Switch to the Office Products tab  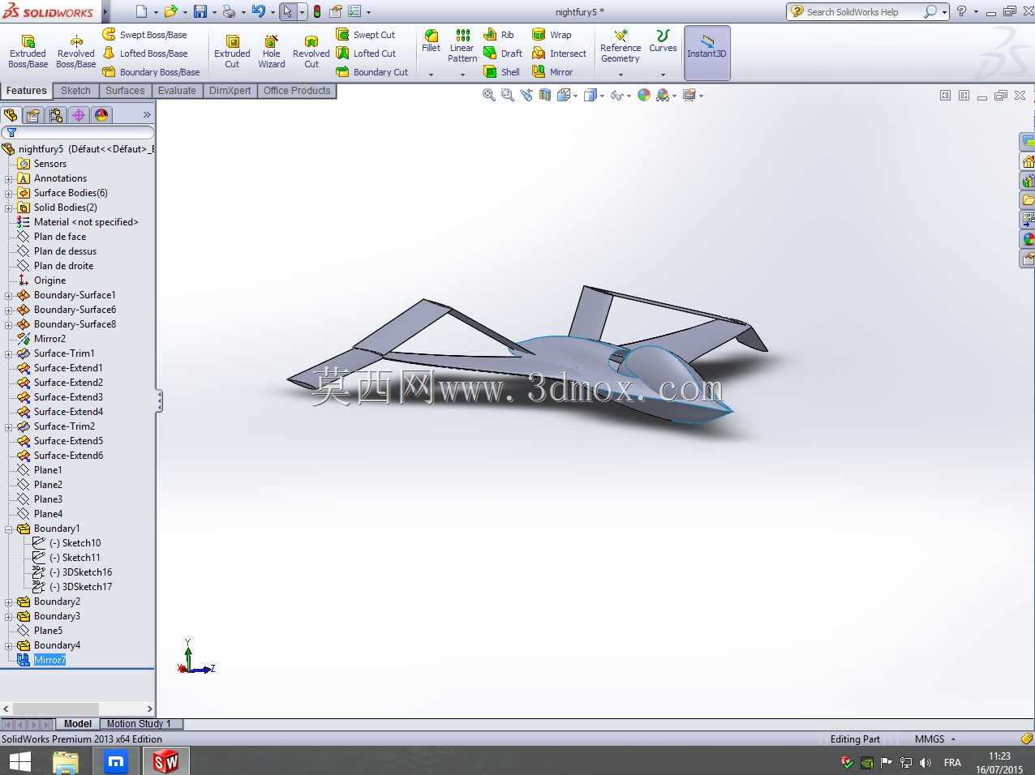(297, 91)
